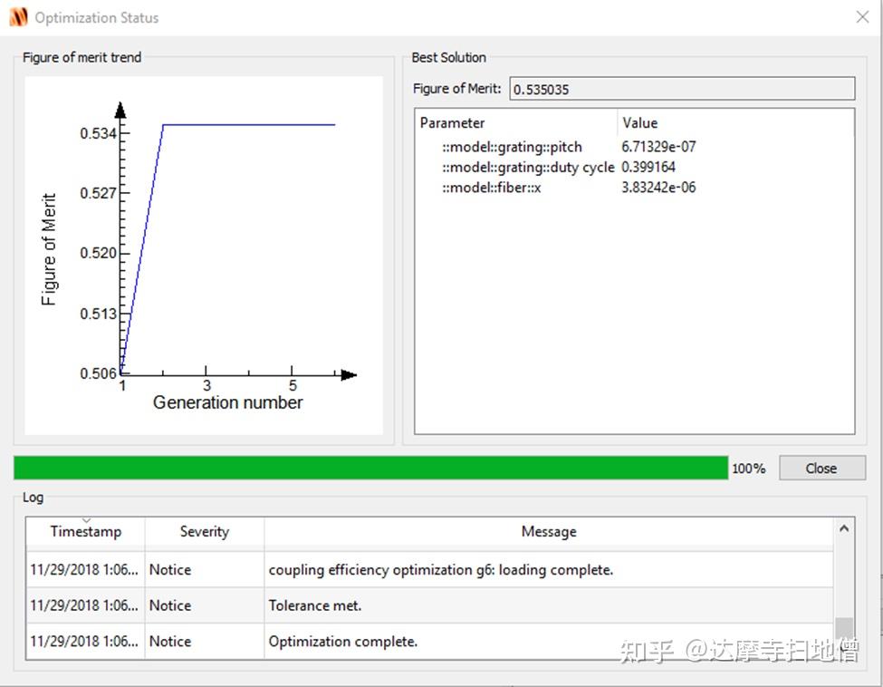The height and width of the screenshot is (687, 883).
Task: Select the 'Optimization complete.' log entry
Action: pos(429,641)
